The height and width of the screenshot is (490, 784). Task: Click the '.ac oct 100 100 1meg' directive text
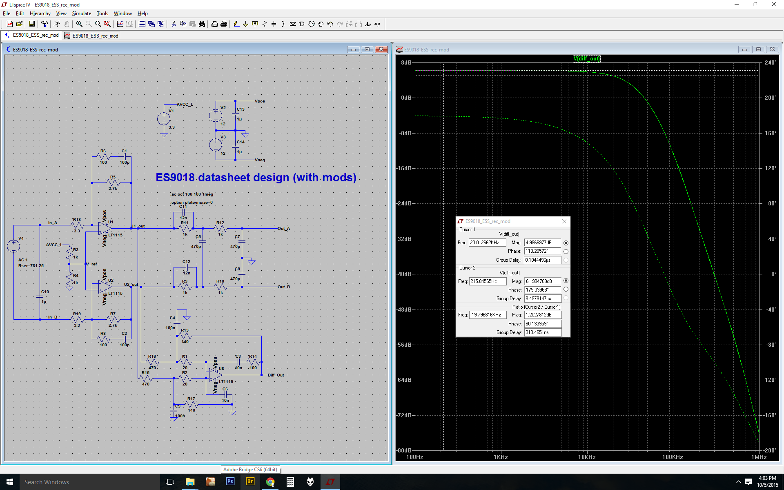(192, 194)
